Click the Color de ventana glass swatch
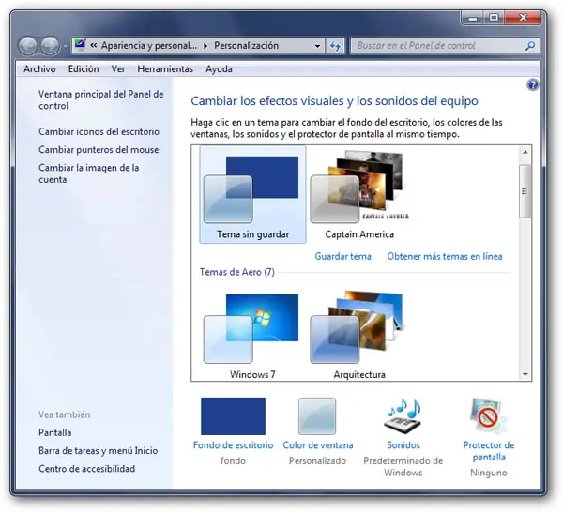 tap(317, 416)
